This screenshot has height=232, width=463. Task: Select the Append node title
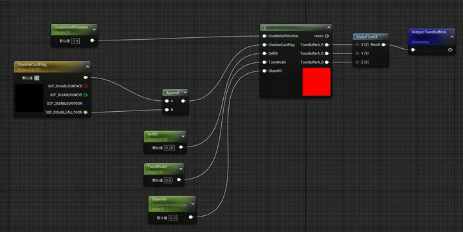click(x=172, y=93)
